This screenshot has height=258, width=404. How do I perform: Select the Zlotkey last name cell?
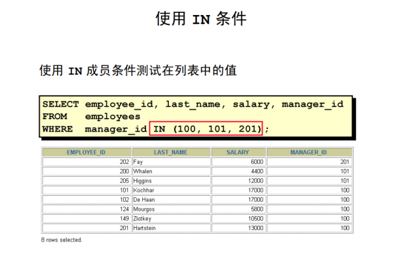click(171, 219)
